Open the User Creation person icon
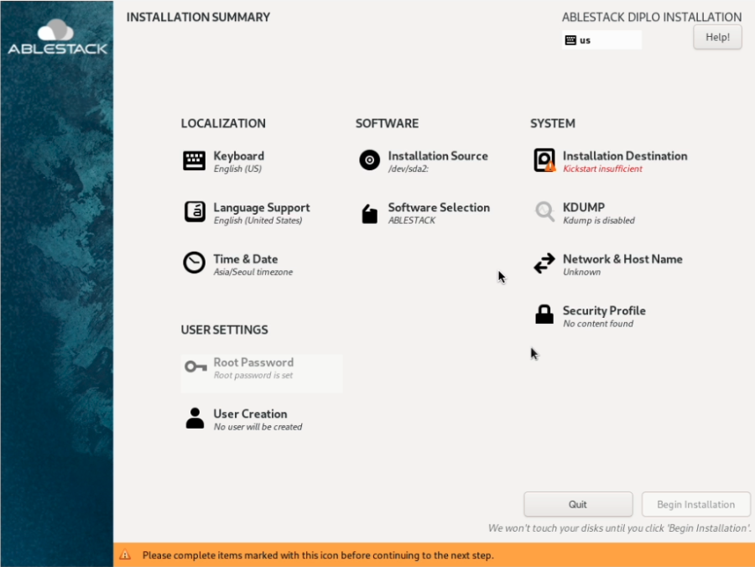The width and height of the screenshot is (755, 567). 195,418
